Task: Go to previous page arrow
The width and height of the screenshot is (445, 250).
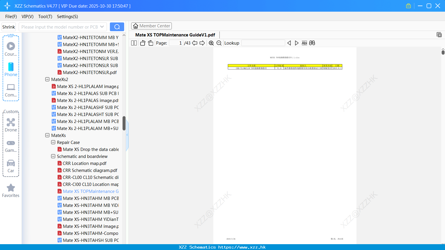Action: coord(195,43)
